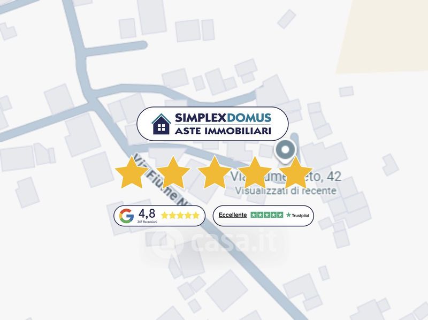
Task: Click the second large gold star
Action: tap(173, 172)
